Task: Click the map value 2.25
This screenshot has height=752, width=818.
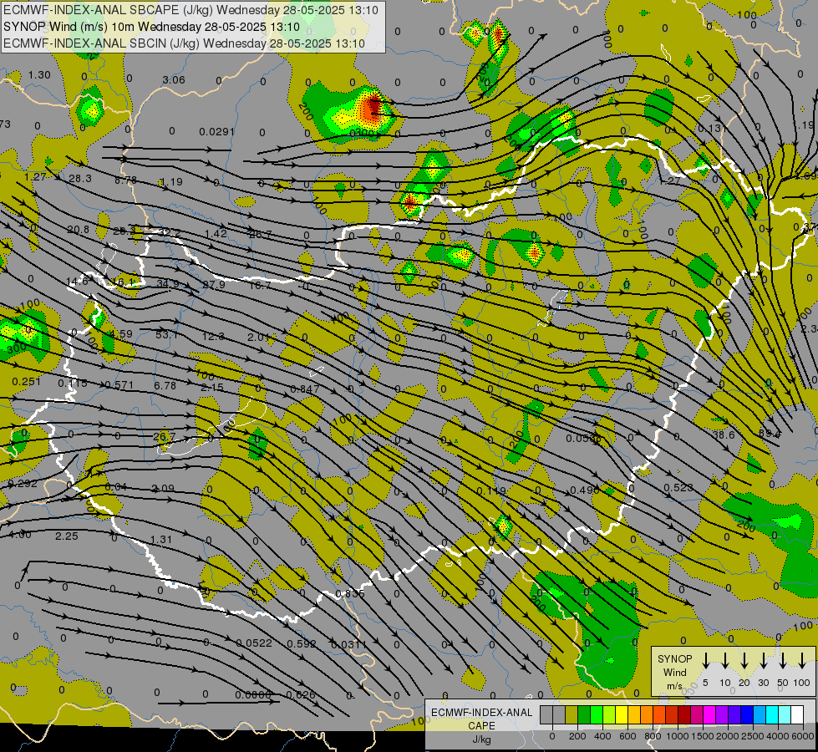Action: click(67, 536)
